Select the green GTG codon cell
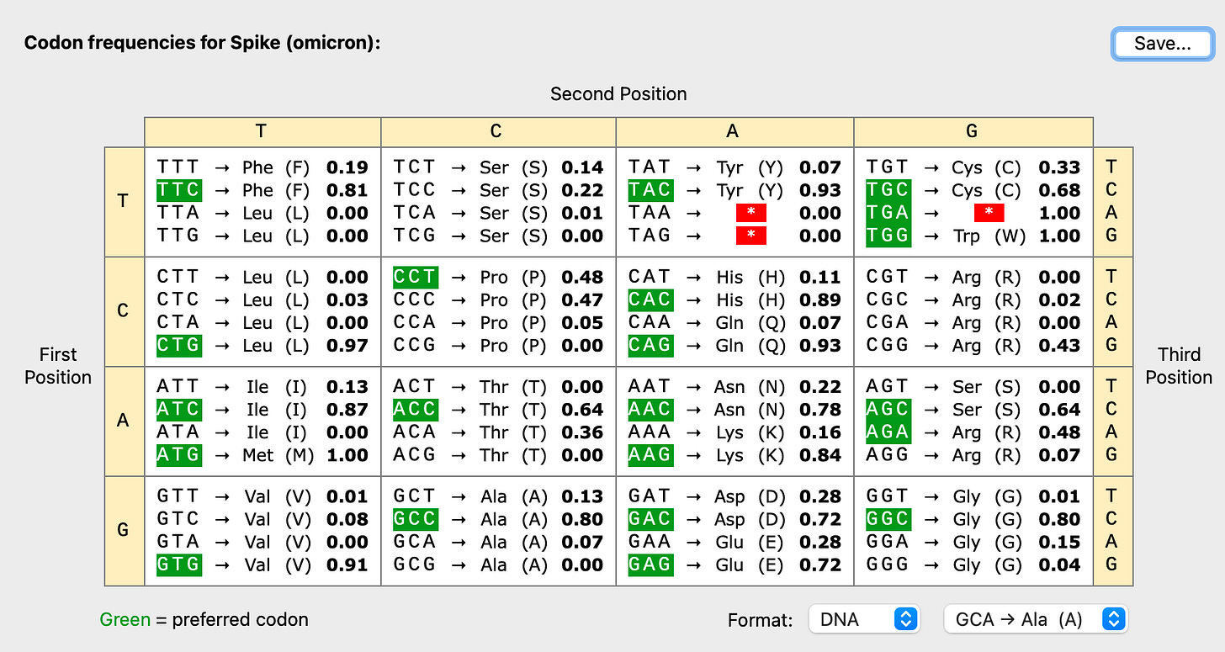The width and height of the screenshot is (1225, 652). click(178, 565)
